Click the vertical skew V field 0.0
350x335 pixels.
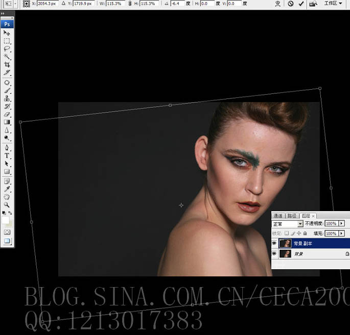[x=235, y=4]
